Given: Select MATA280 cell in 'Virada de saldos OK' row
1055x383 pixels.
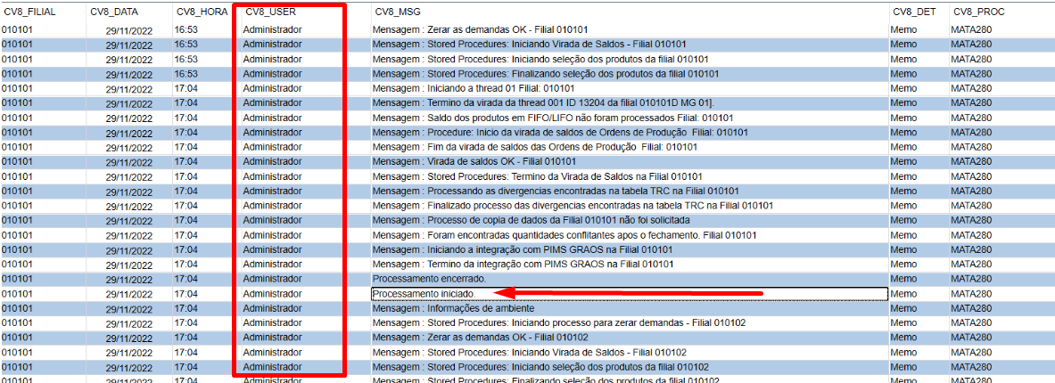Looking at the screenshot, I should (971, 162).
